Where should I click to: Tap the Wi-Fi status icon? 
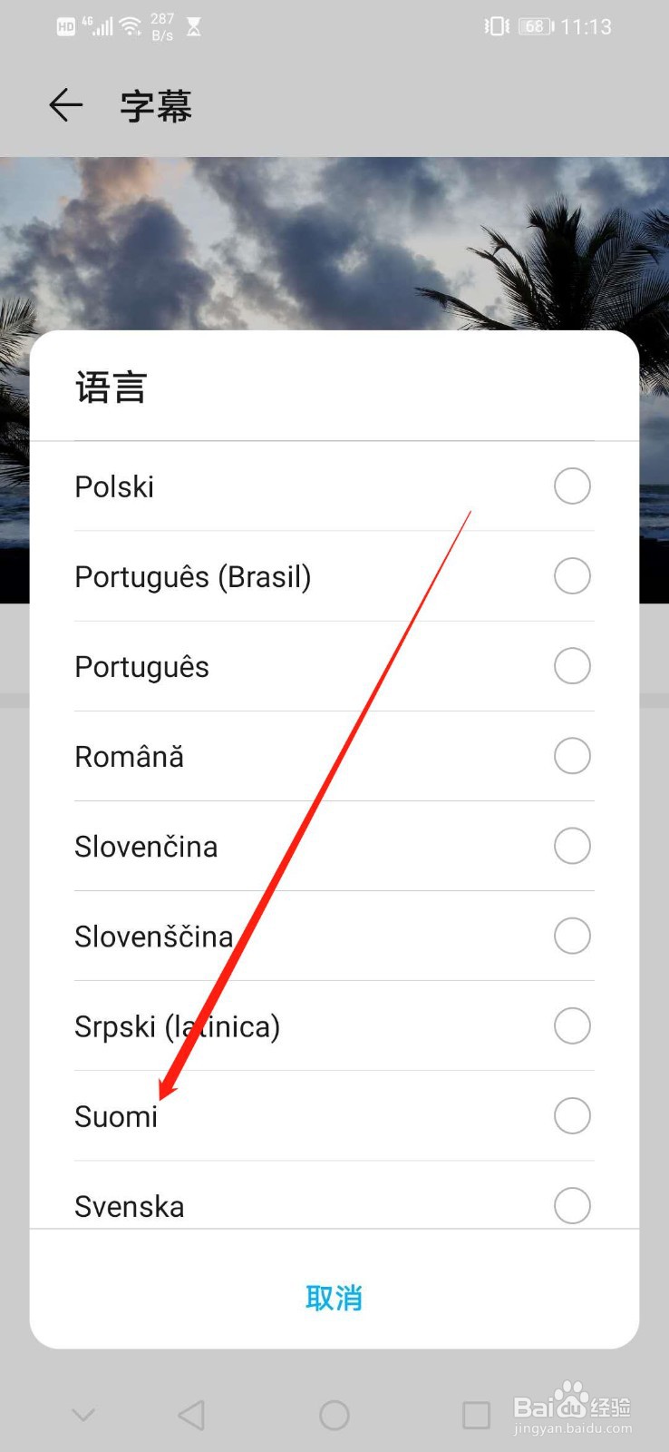click(131, 26)
